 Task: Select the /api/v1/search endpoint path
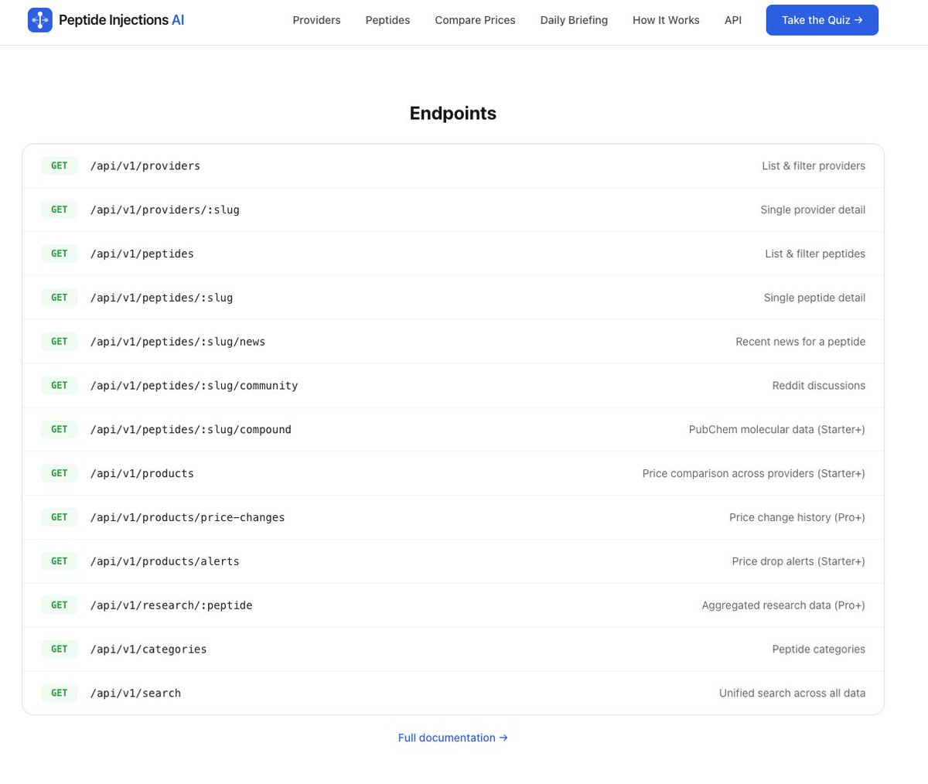(x=136, y=693)
